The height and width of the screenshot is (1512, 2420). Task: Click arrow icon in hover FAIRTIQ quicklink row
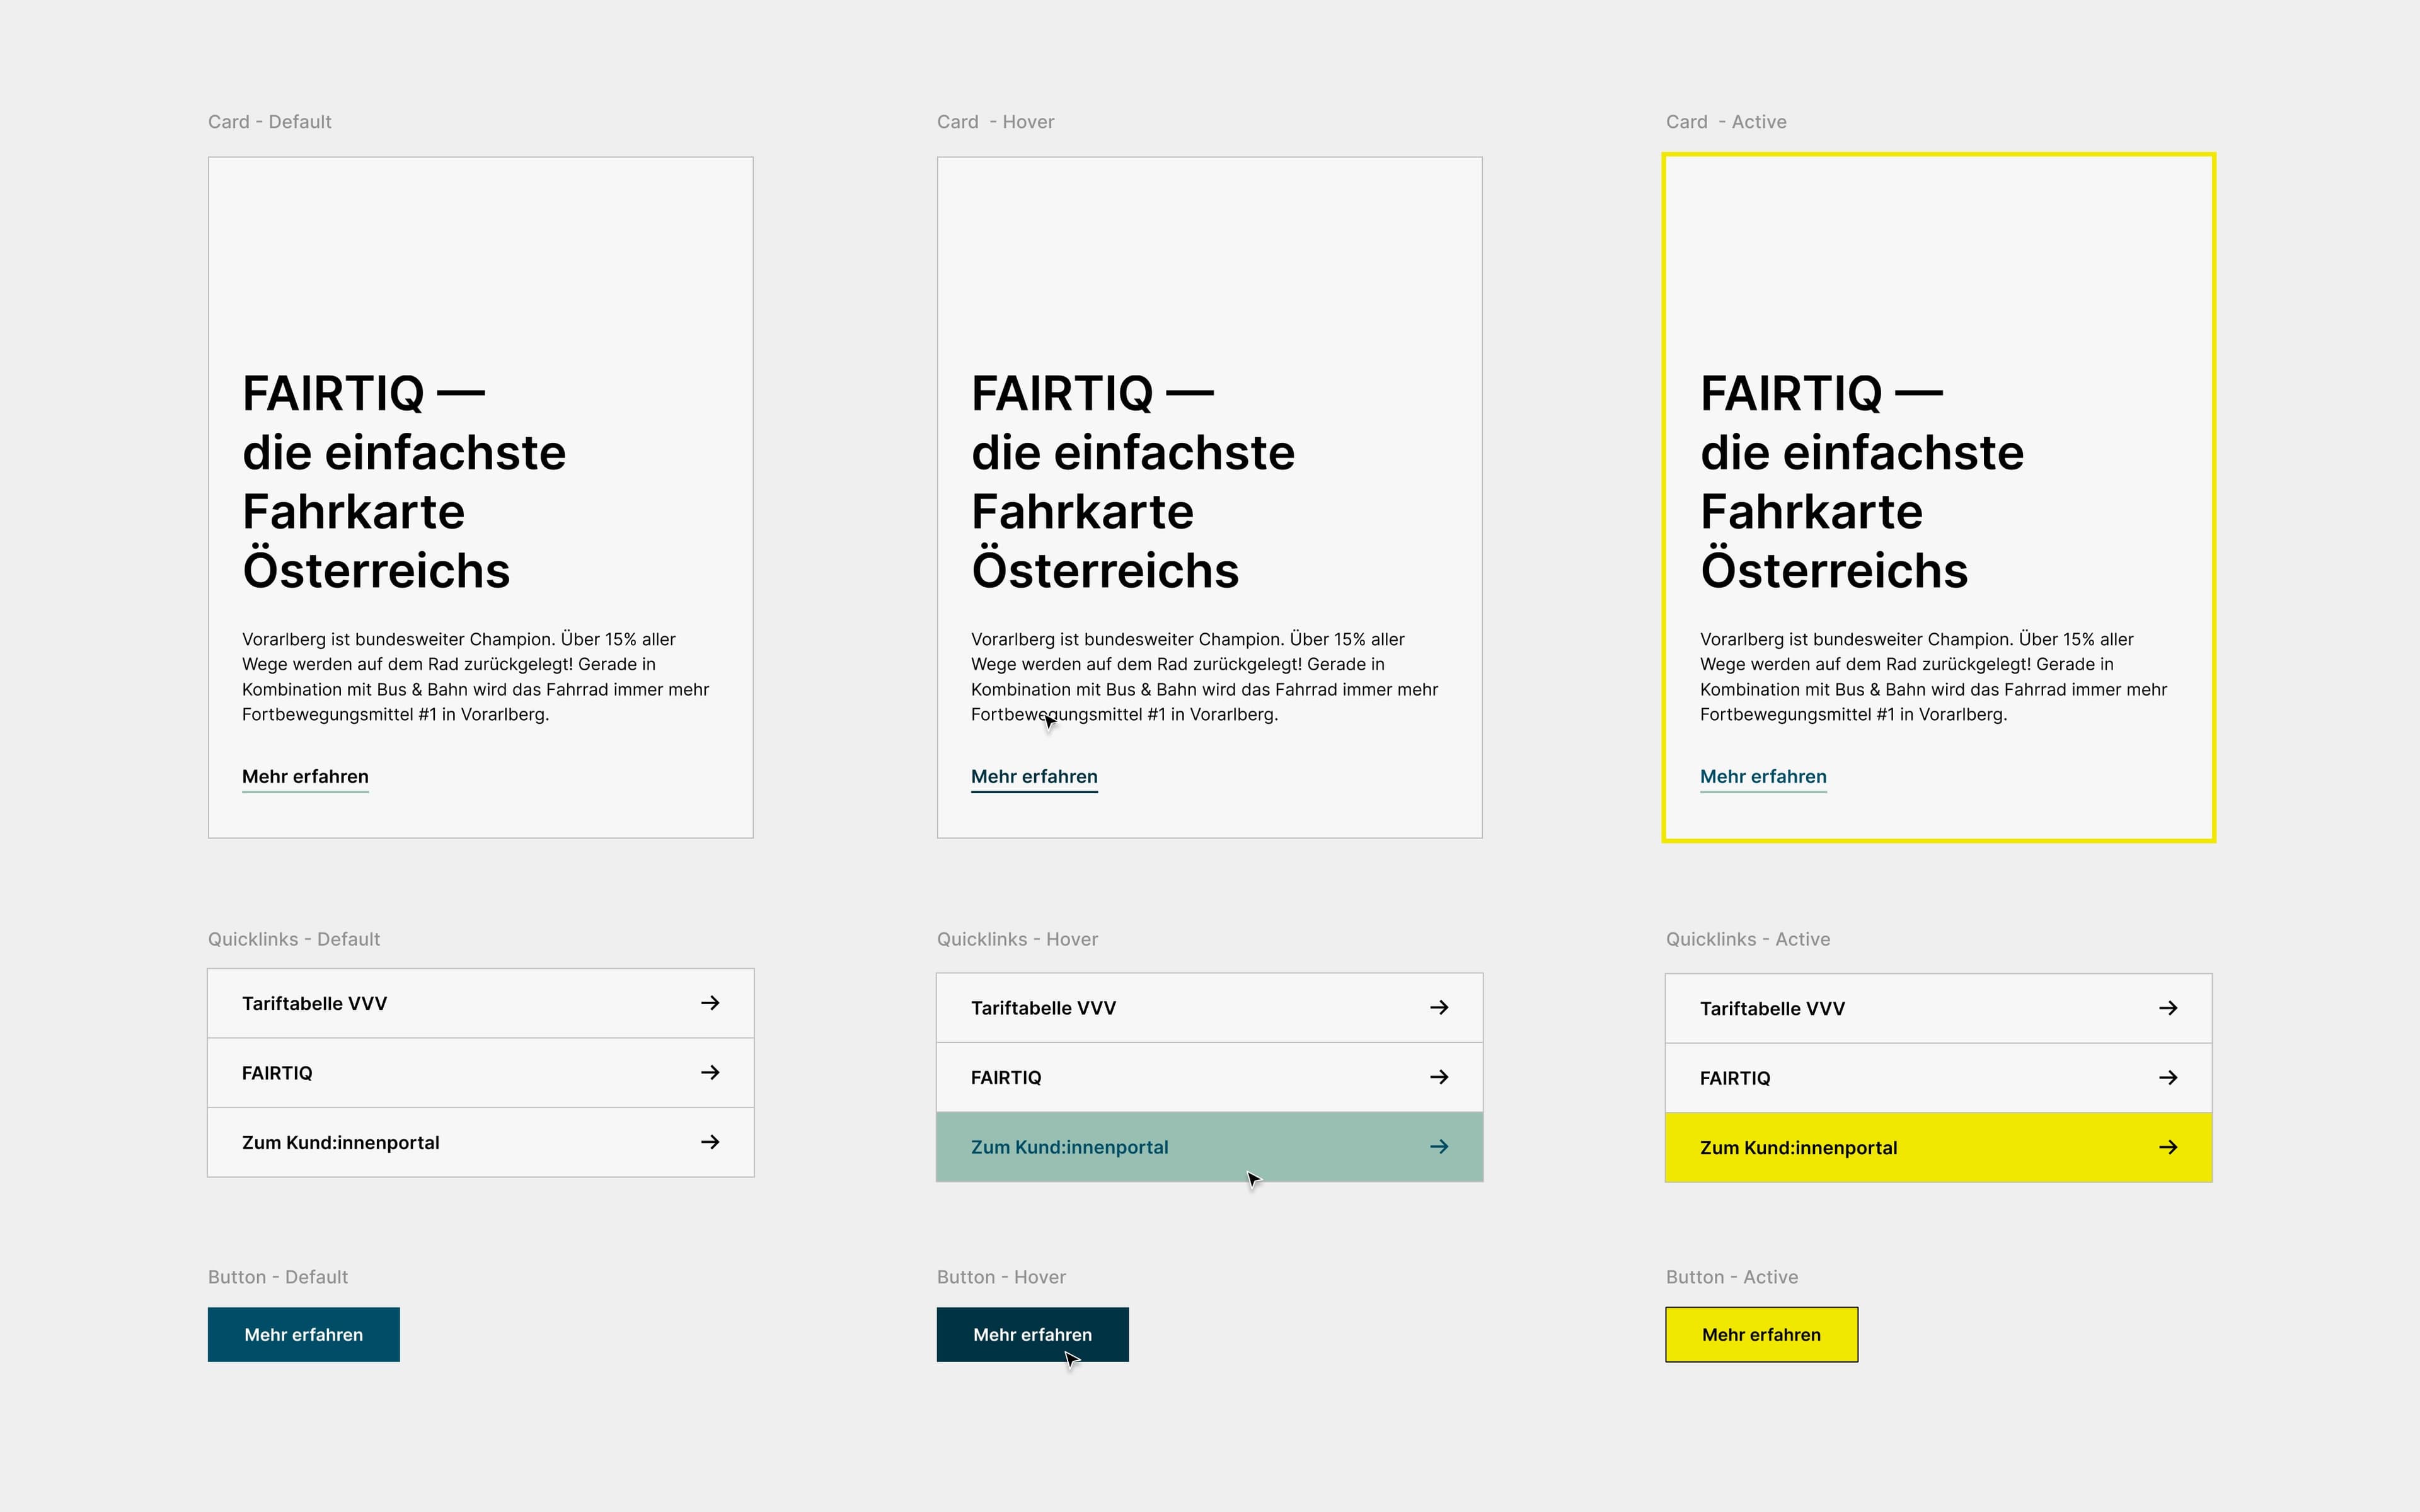click(1439, 1077)
